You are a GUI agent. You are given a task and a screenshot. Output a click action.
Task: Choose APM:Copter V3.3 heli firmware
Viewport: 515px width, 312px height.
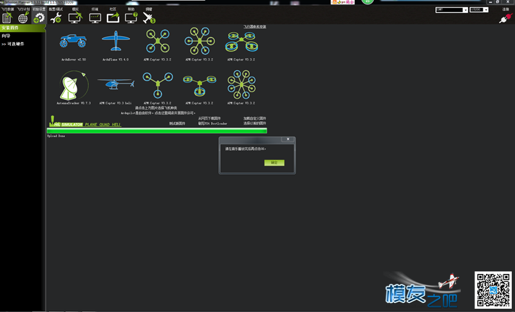pyautogui.click(x=116, y=84)
